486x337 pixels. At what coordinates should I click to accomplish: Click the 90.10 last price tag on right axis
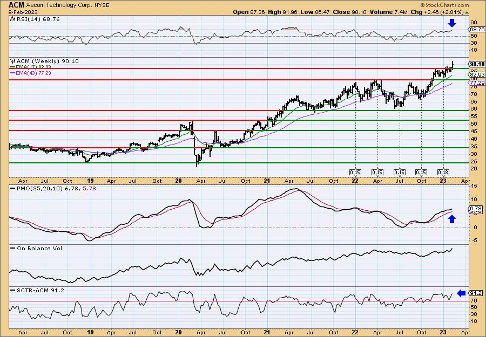pyautogui.click(x=477, y=64)
